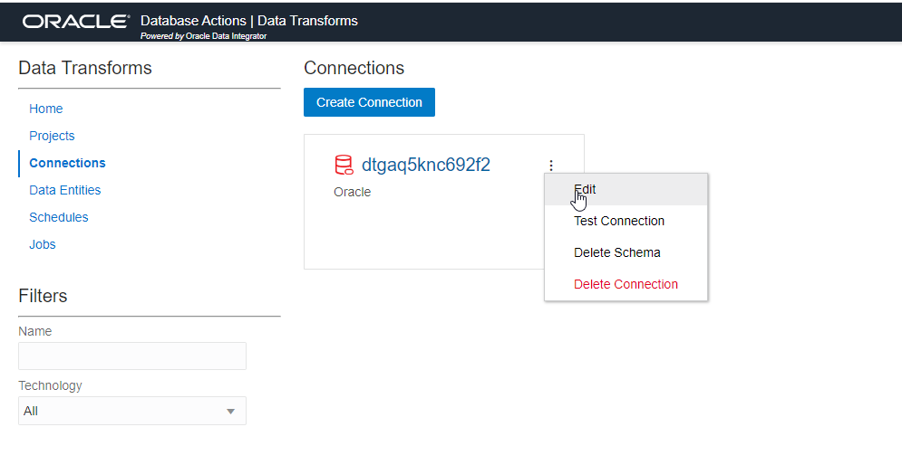Screen dimensions: 902x465
Task: Open the three-dot menu for dtgaq5knc692f2
Action: pyautogui.click(x=551, y=166)
